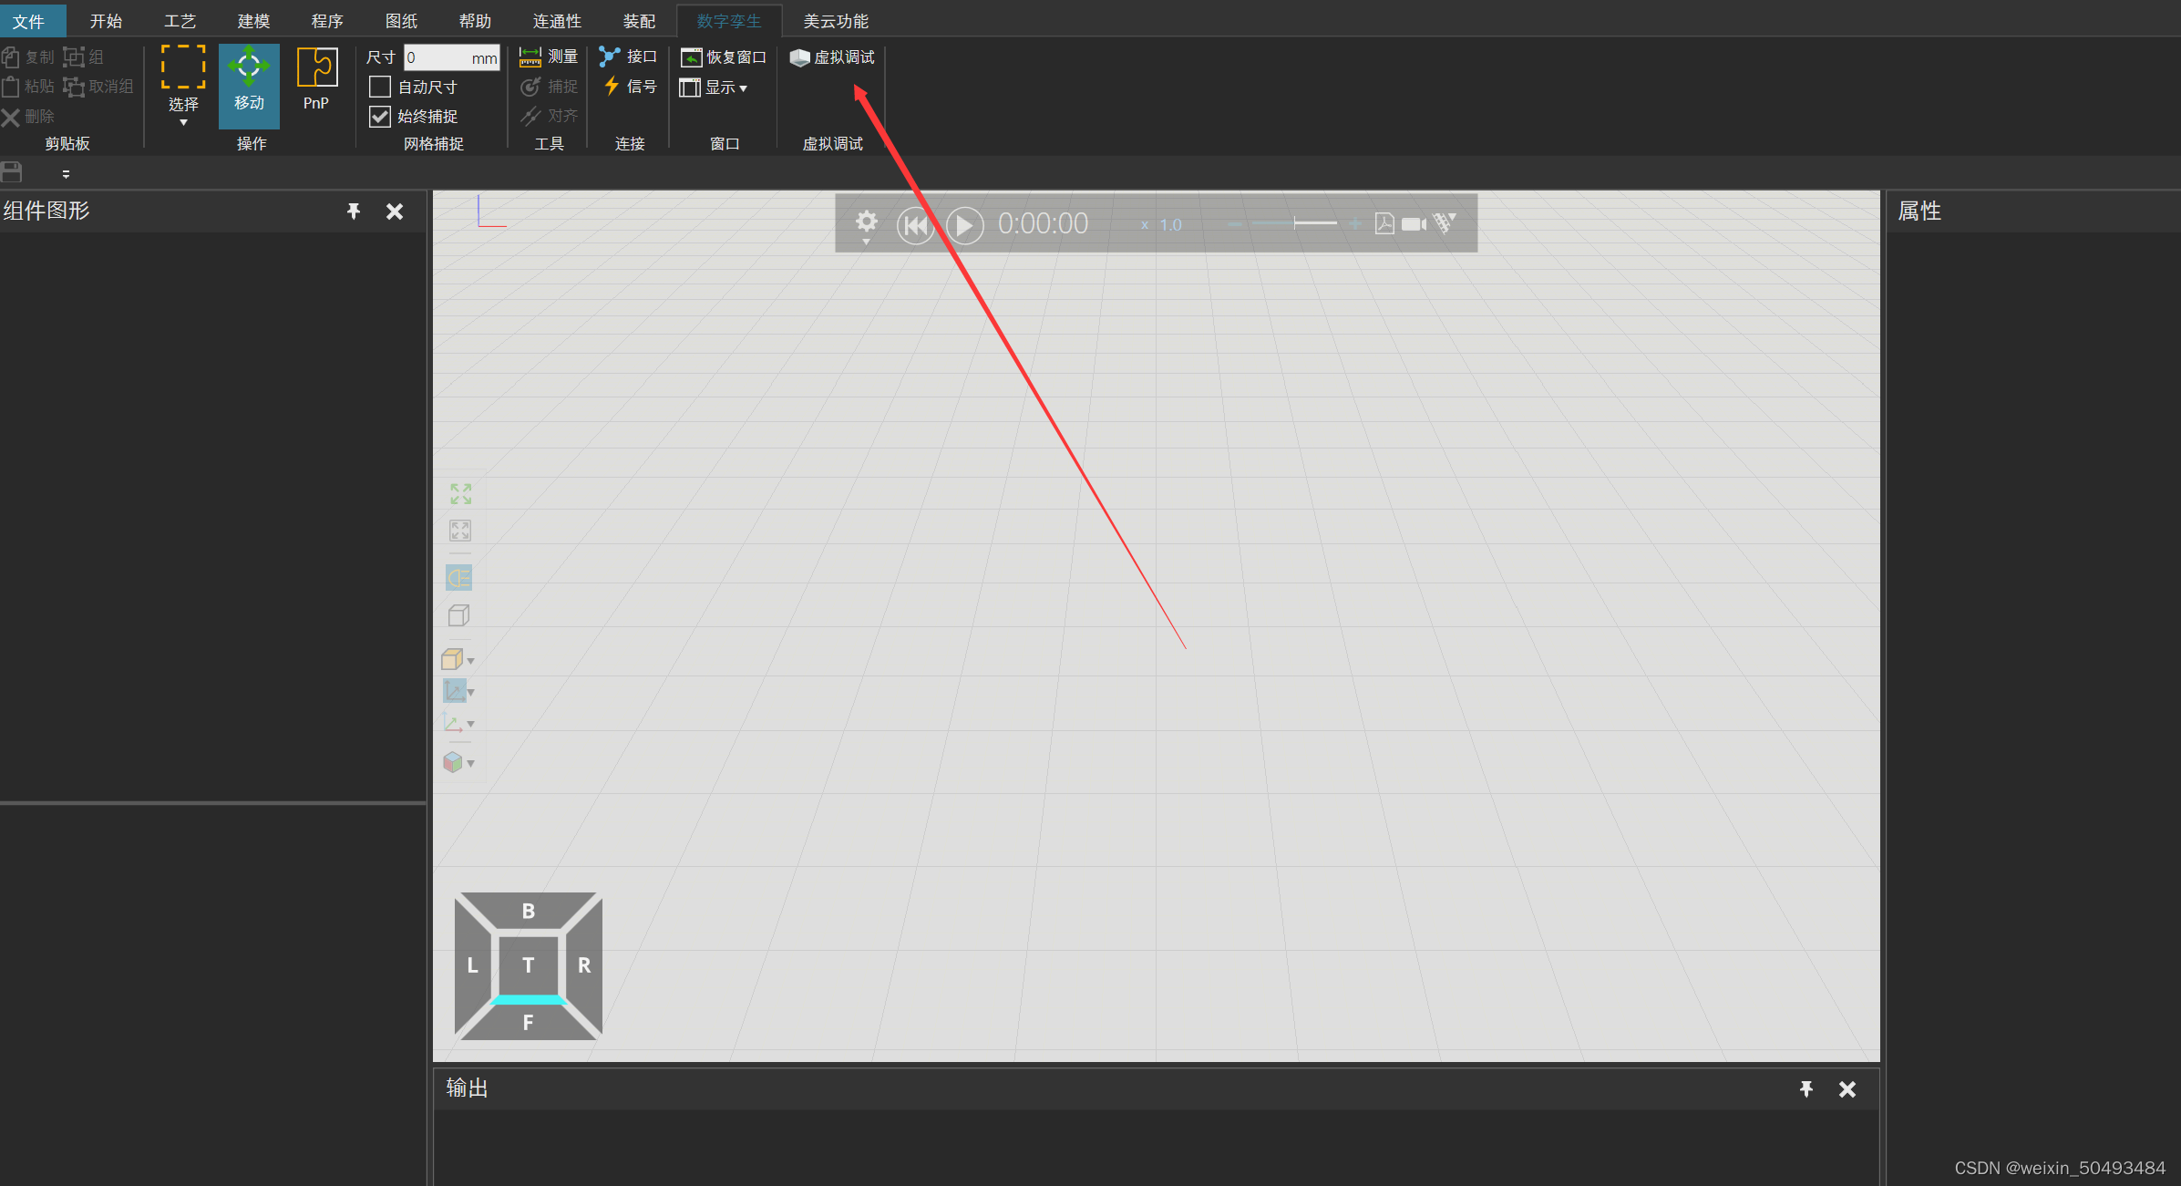2181x1186 pixels.
Task: Click the simulation speed slider
Action: [x=1294, y=224]
